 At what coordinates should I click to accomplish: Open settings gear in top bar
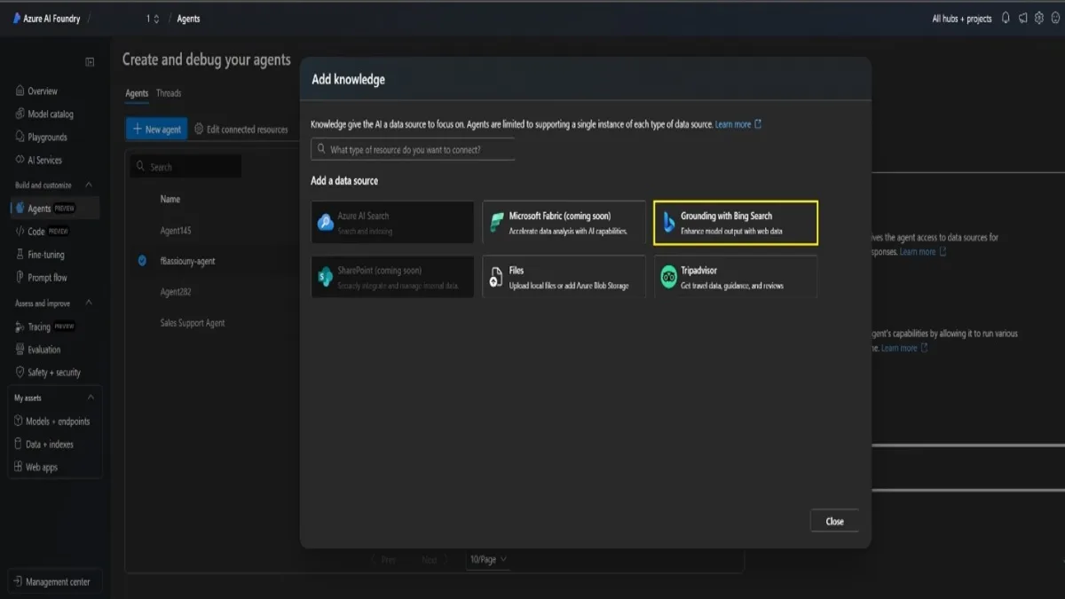[1039, 19]
